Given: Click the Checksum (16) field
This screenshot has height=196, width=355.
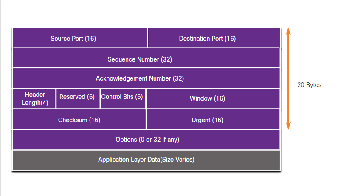Looking at the screenshot, I should (79, 119).
